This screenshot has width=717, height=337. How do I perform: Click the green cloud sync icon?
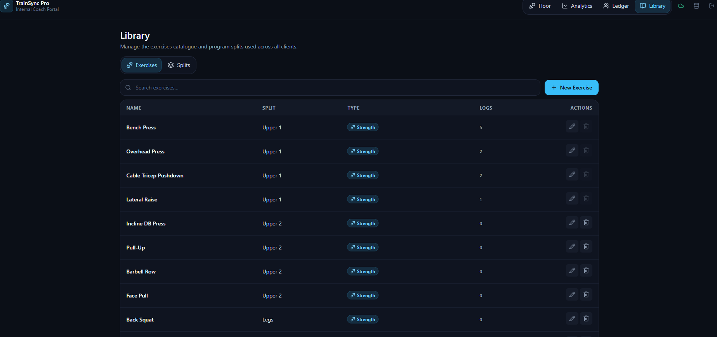point(681,6)
